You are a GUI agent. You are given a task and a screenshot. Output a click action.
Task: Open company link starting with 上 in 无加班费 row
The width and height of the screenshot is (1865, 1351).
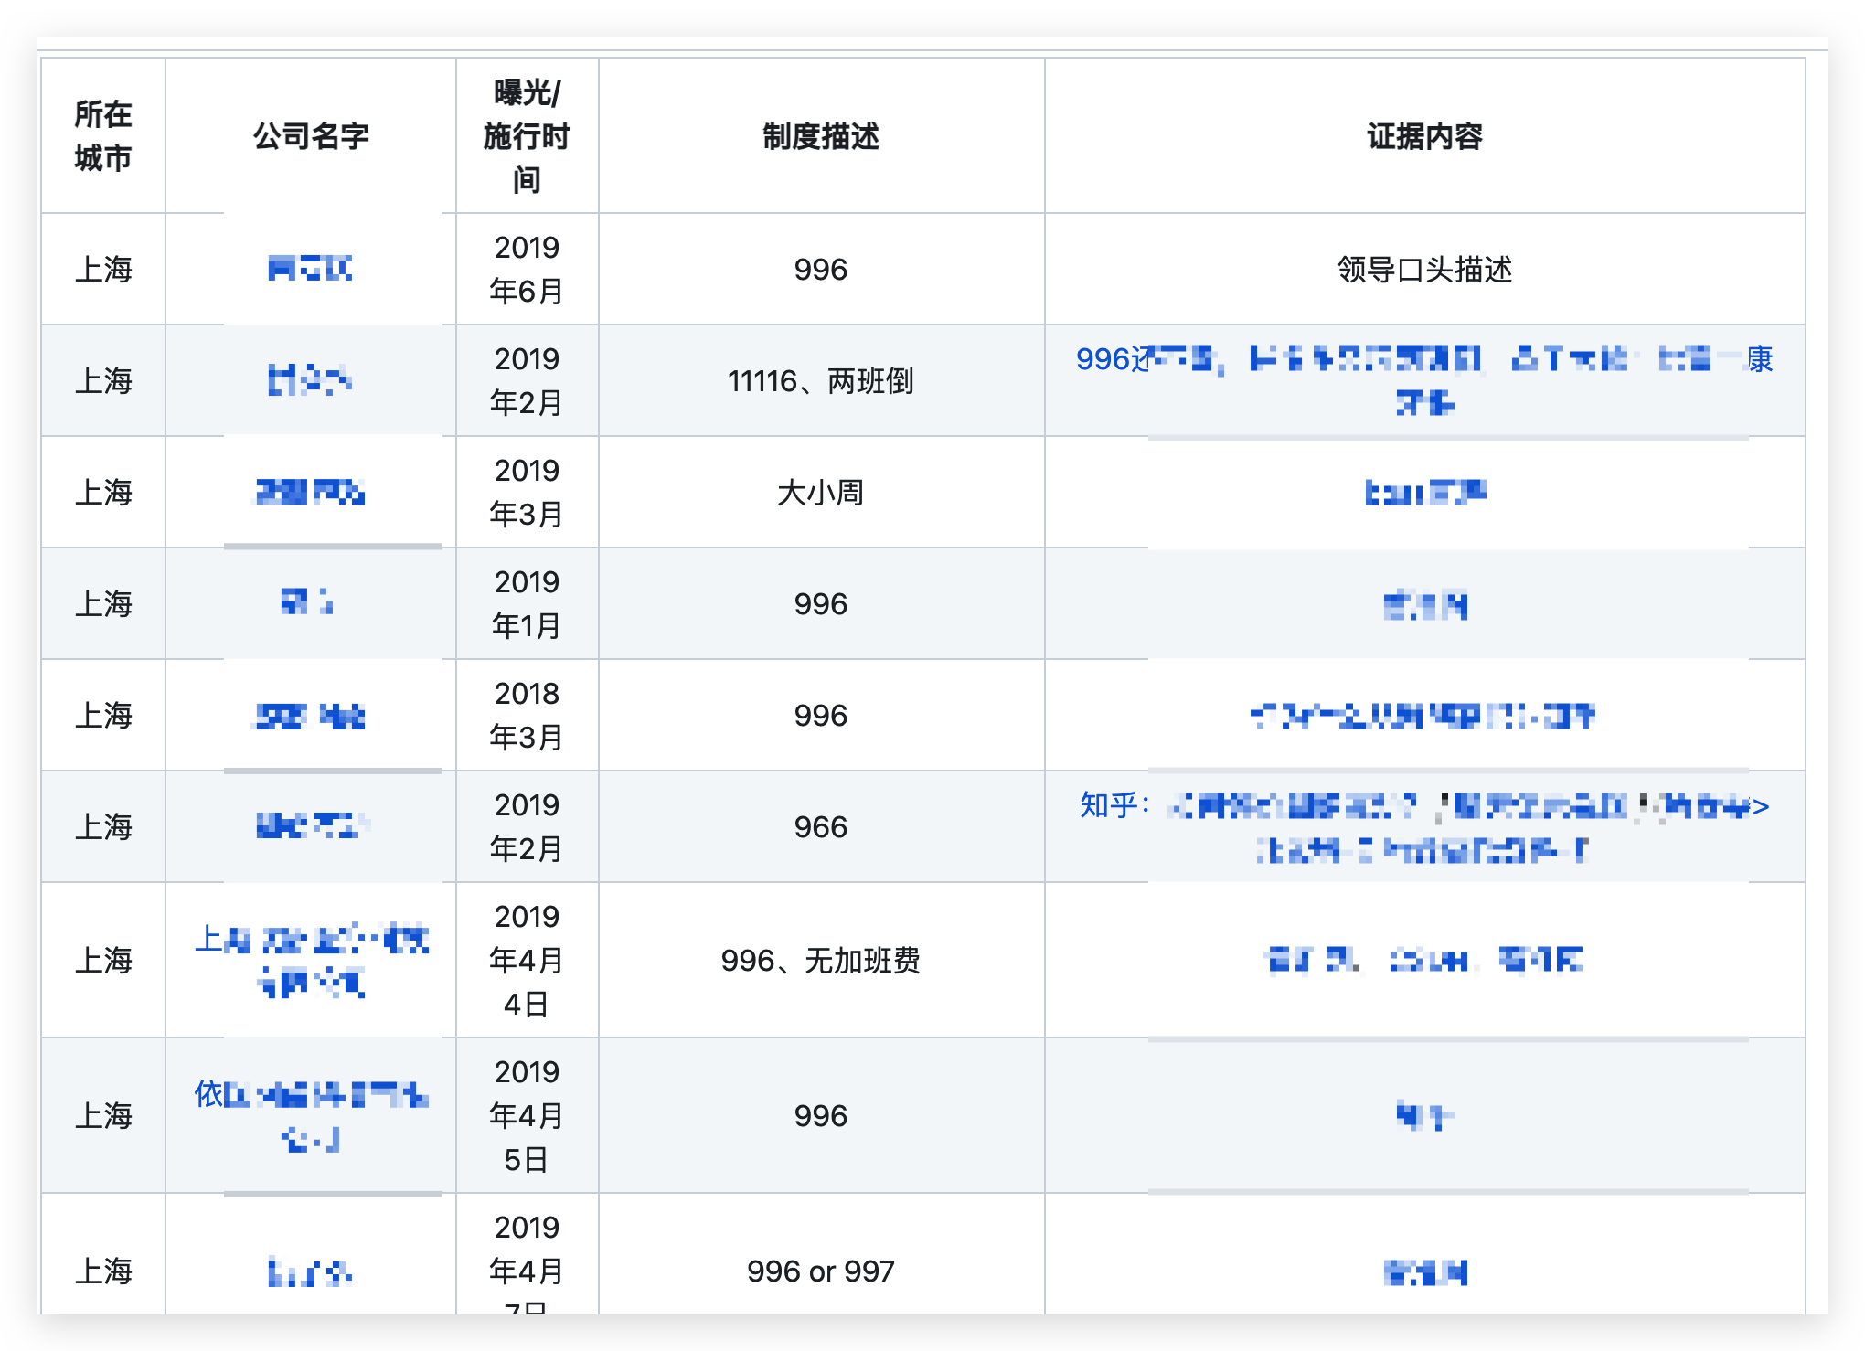pyautogui.click(x=311, y=960)
